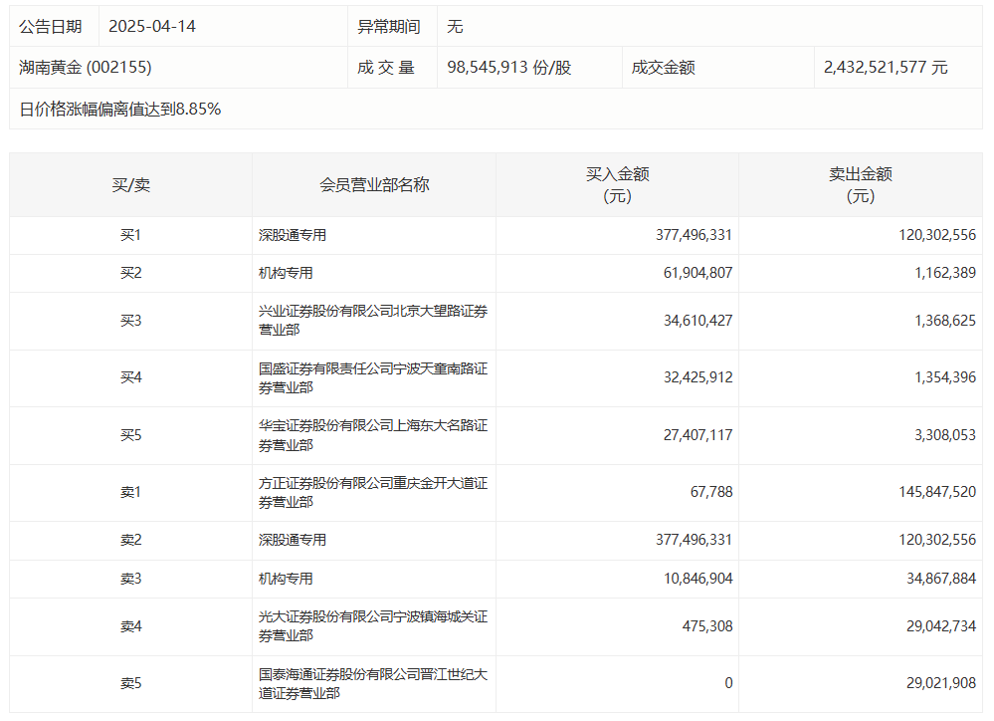994x721 pixels.
Task: Click sell amount 120,302,556 in 买1 row
Action: [x=937, y=235]
